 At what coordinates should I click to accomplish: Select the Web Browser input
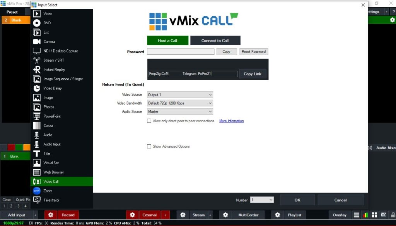(61, 172)
